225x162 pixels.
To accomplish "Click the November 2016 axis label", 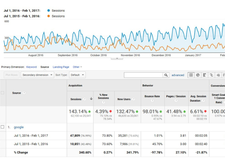I will click(130, 55).
